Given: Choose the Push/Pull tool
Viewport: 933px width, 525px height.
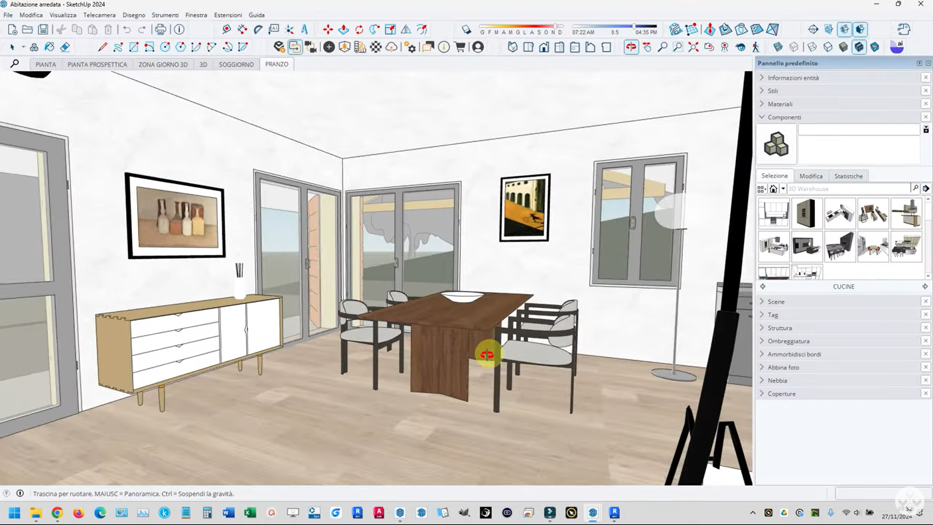Looking at the screenshot, I should pos(344,29).
